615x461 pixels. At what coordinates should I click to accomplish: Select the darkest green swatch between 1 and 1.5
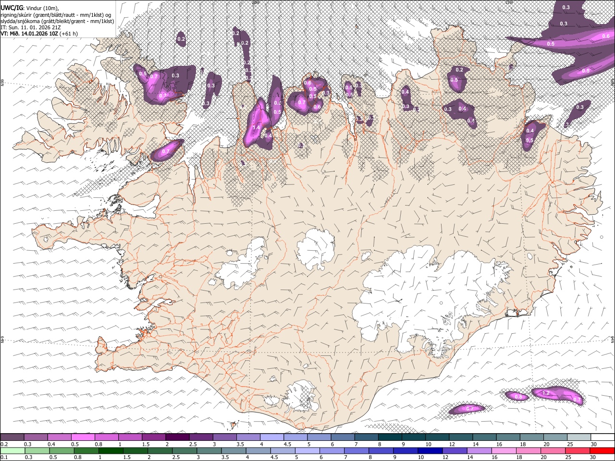tap(110, 451)
